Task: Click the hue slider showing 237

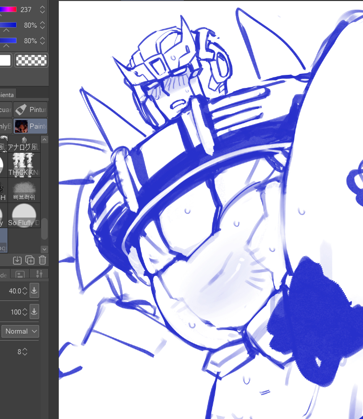Action: [9, 10]
